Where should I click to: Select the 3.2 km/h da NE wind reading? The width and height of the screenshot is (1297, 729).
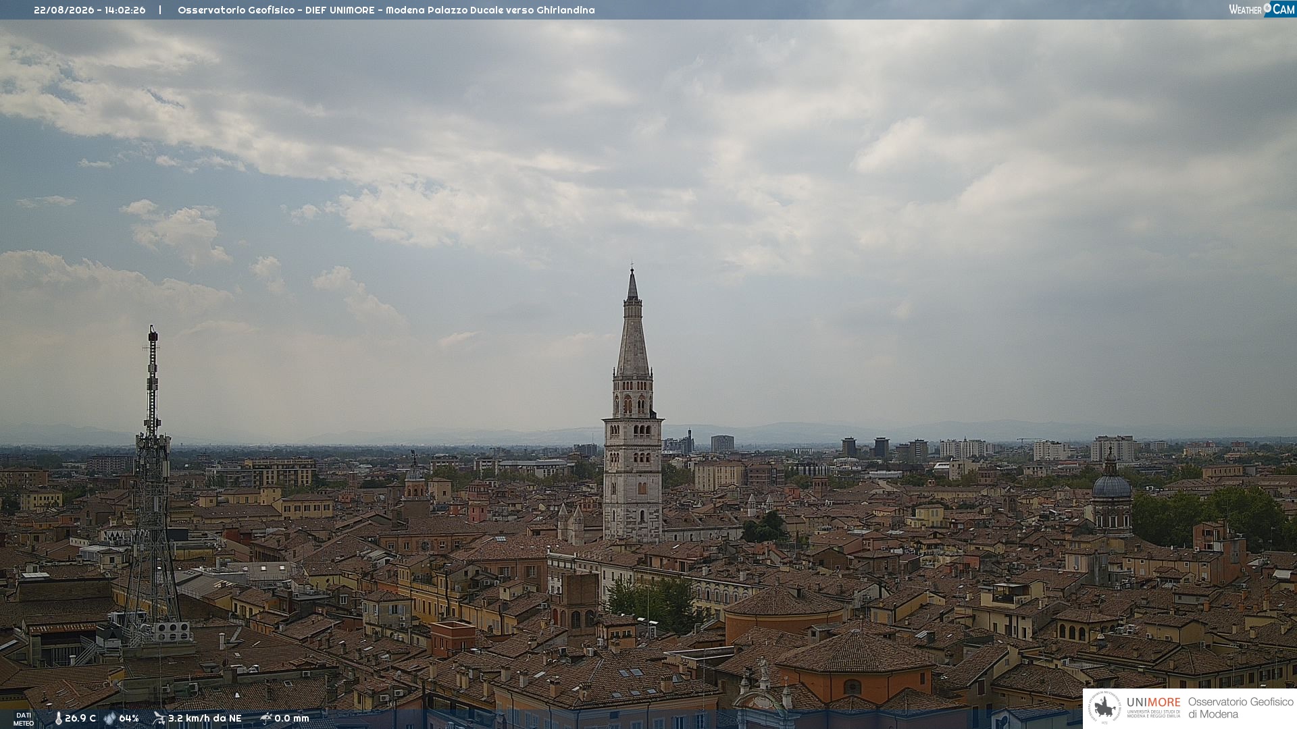tap(205, 718)
